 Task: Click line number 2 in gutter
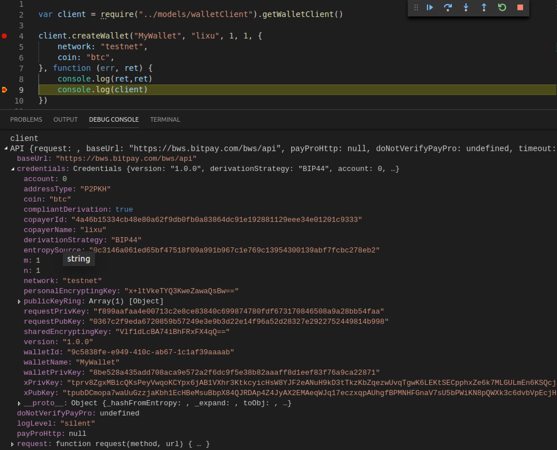[21, 15]
